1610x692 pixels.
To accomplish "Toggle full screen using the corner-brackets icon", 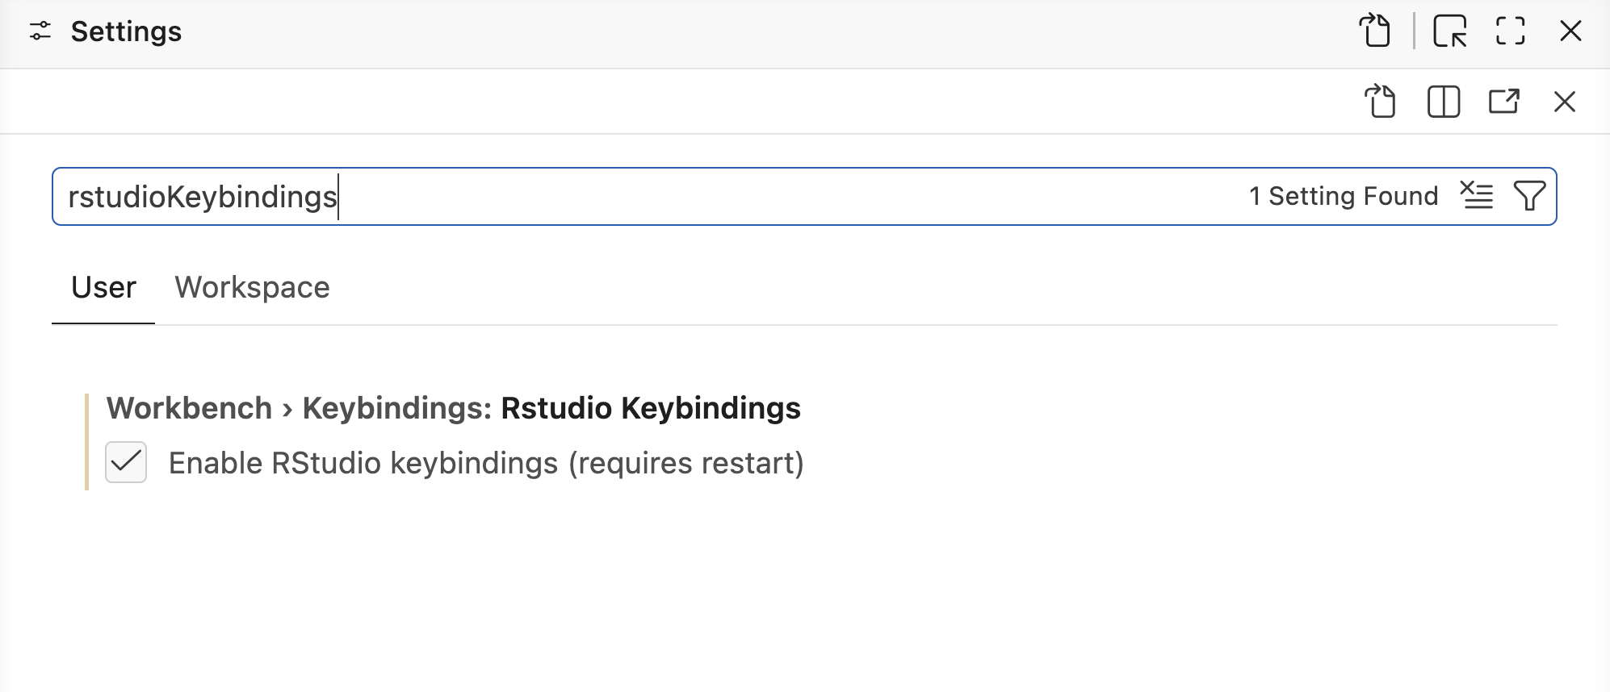I will tap(1510, 31).
